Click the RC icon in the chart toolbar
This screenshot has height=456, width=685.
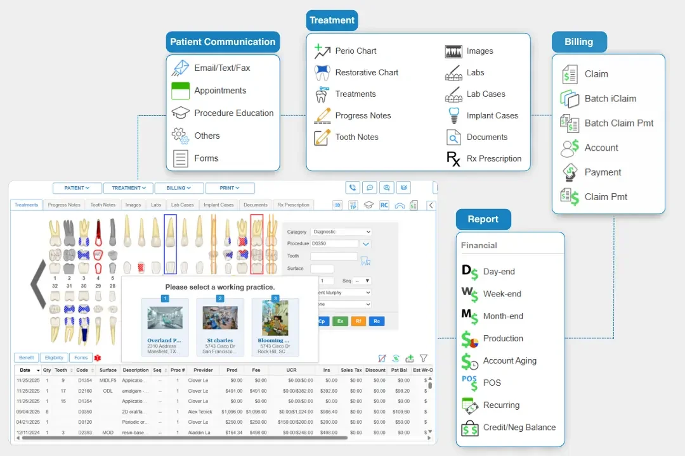(383, 205)
